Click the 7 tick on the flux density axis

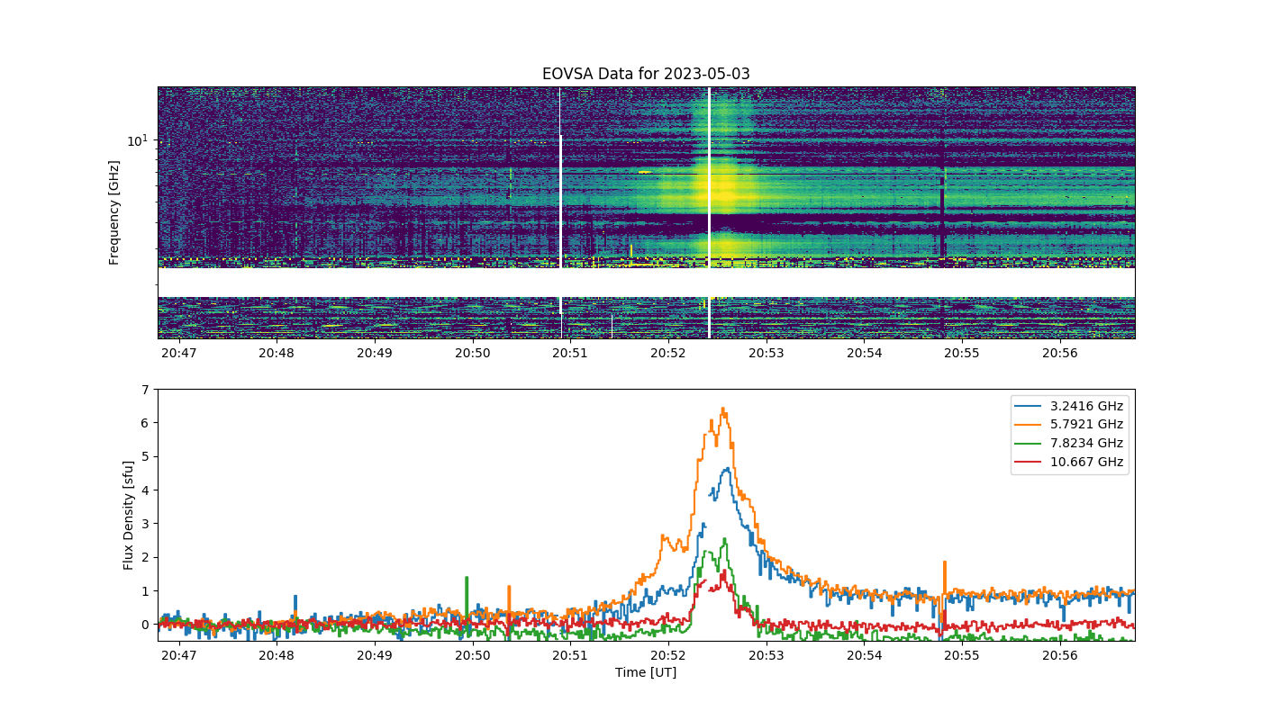click(x=145, y=389)
